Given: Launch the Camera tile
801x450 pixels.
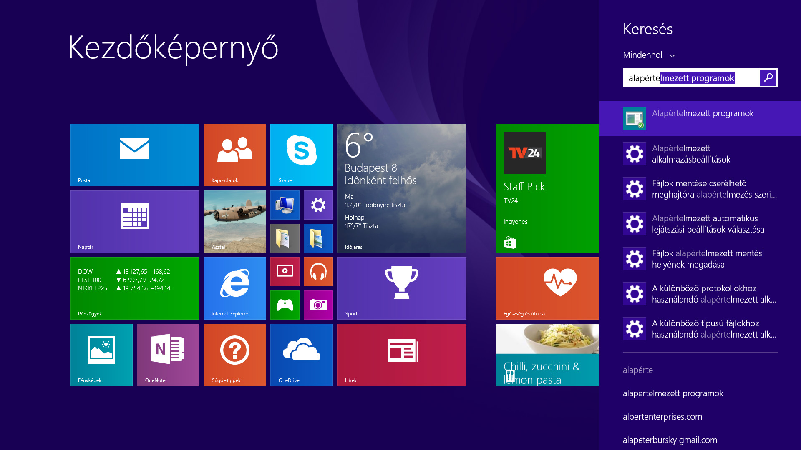Looking at the screenshot, I should pos(318,305).
